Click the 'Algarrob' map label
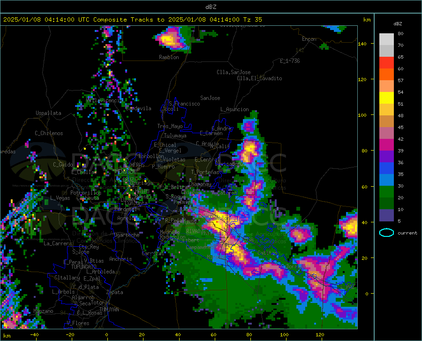422x341 pixels. tap(83, 297)
